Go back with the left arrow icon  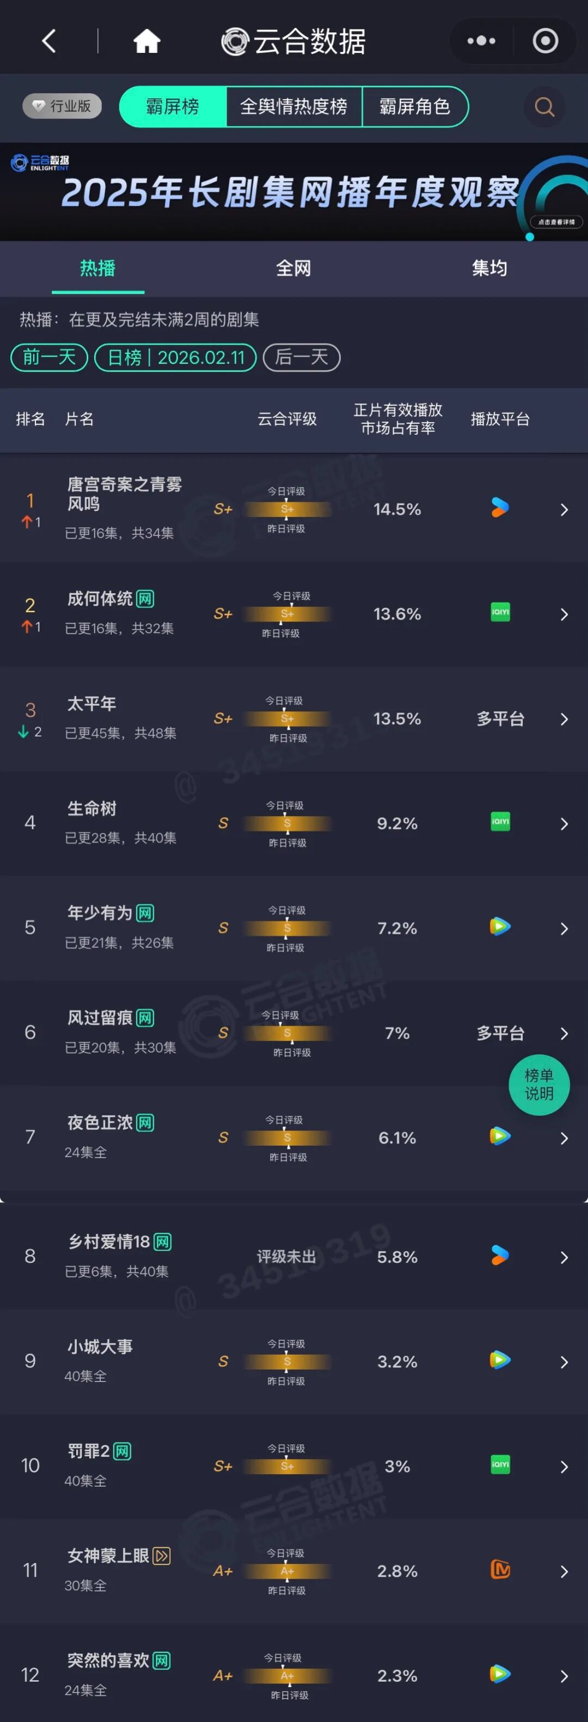click(x=49, y=41)
